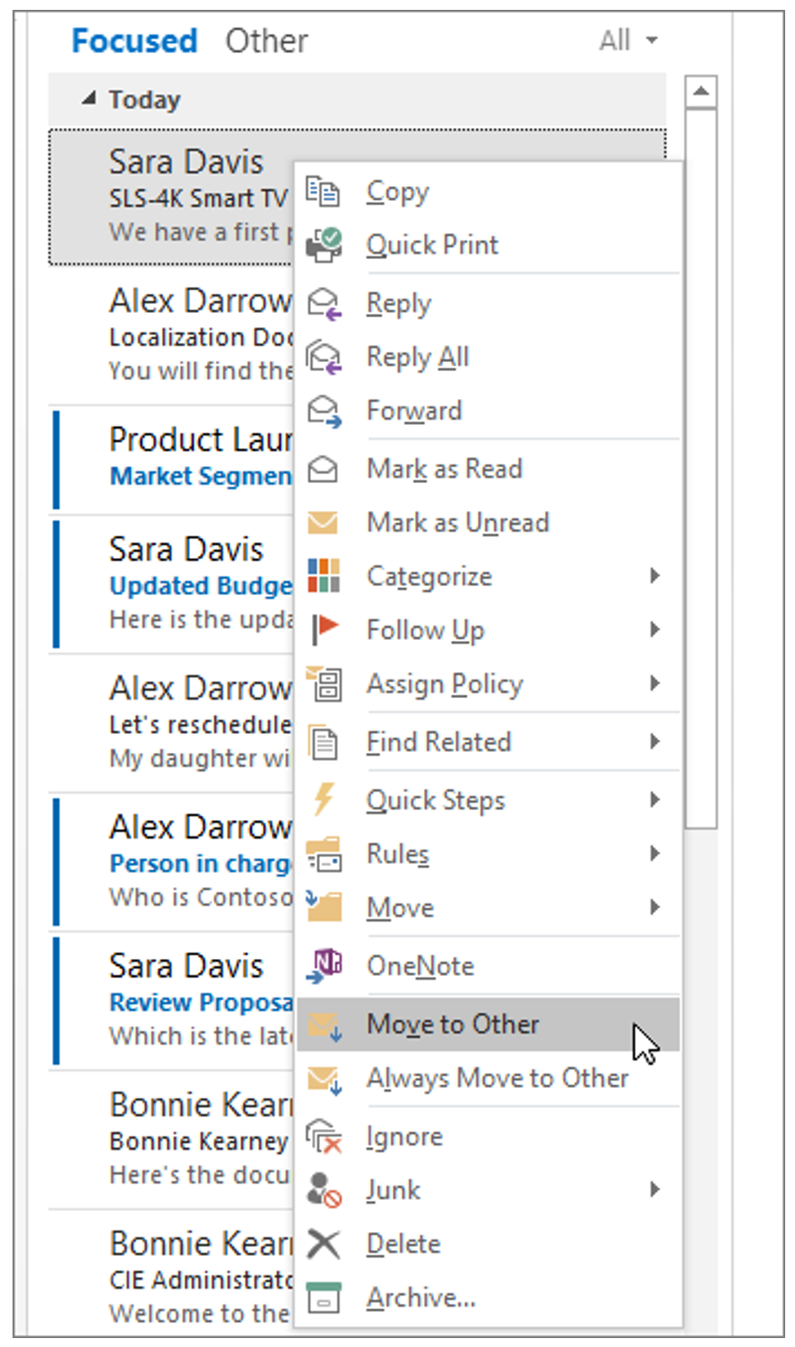This screenshot has height=1347, width=795.
Task: Switch to the Focused tab
Action: point(134,40)
